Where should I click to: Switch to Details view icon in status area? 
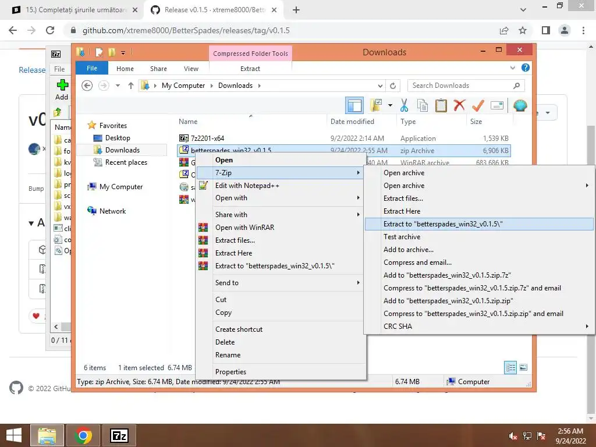[x=510, y=367]
